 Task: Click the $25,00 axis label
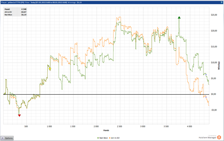click(214, 15)
